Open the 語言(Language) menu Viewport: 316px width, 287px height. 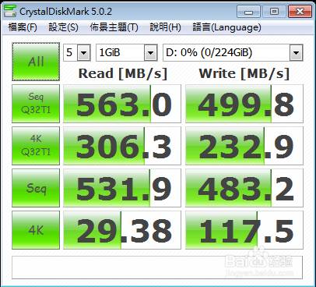[226, 27]
